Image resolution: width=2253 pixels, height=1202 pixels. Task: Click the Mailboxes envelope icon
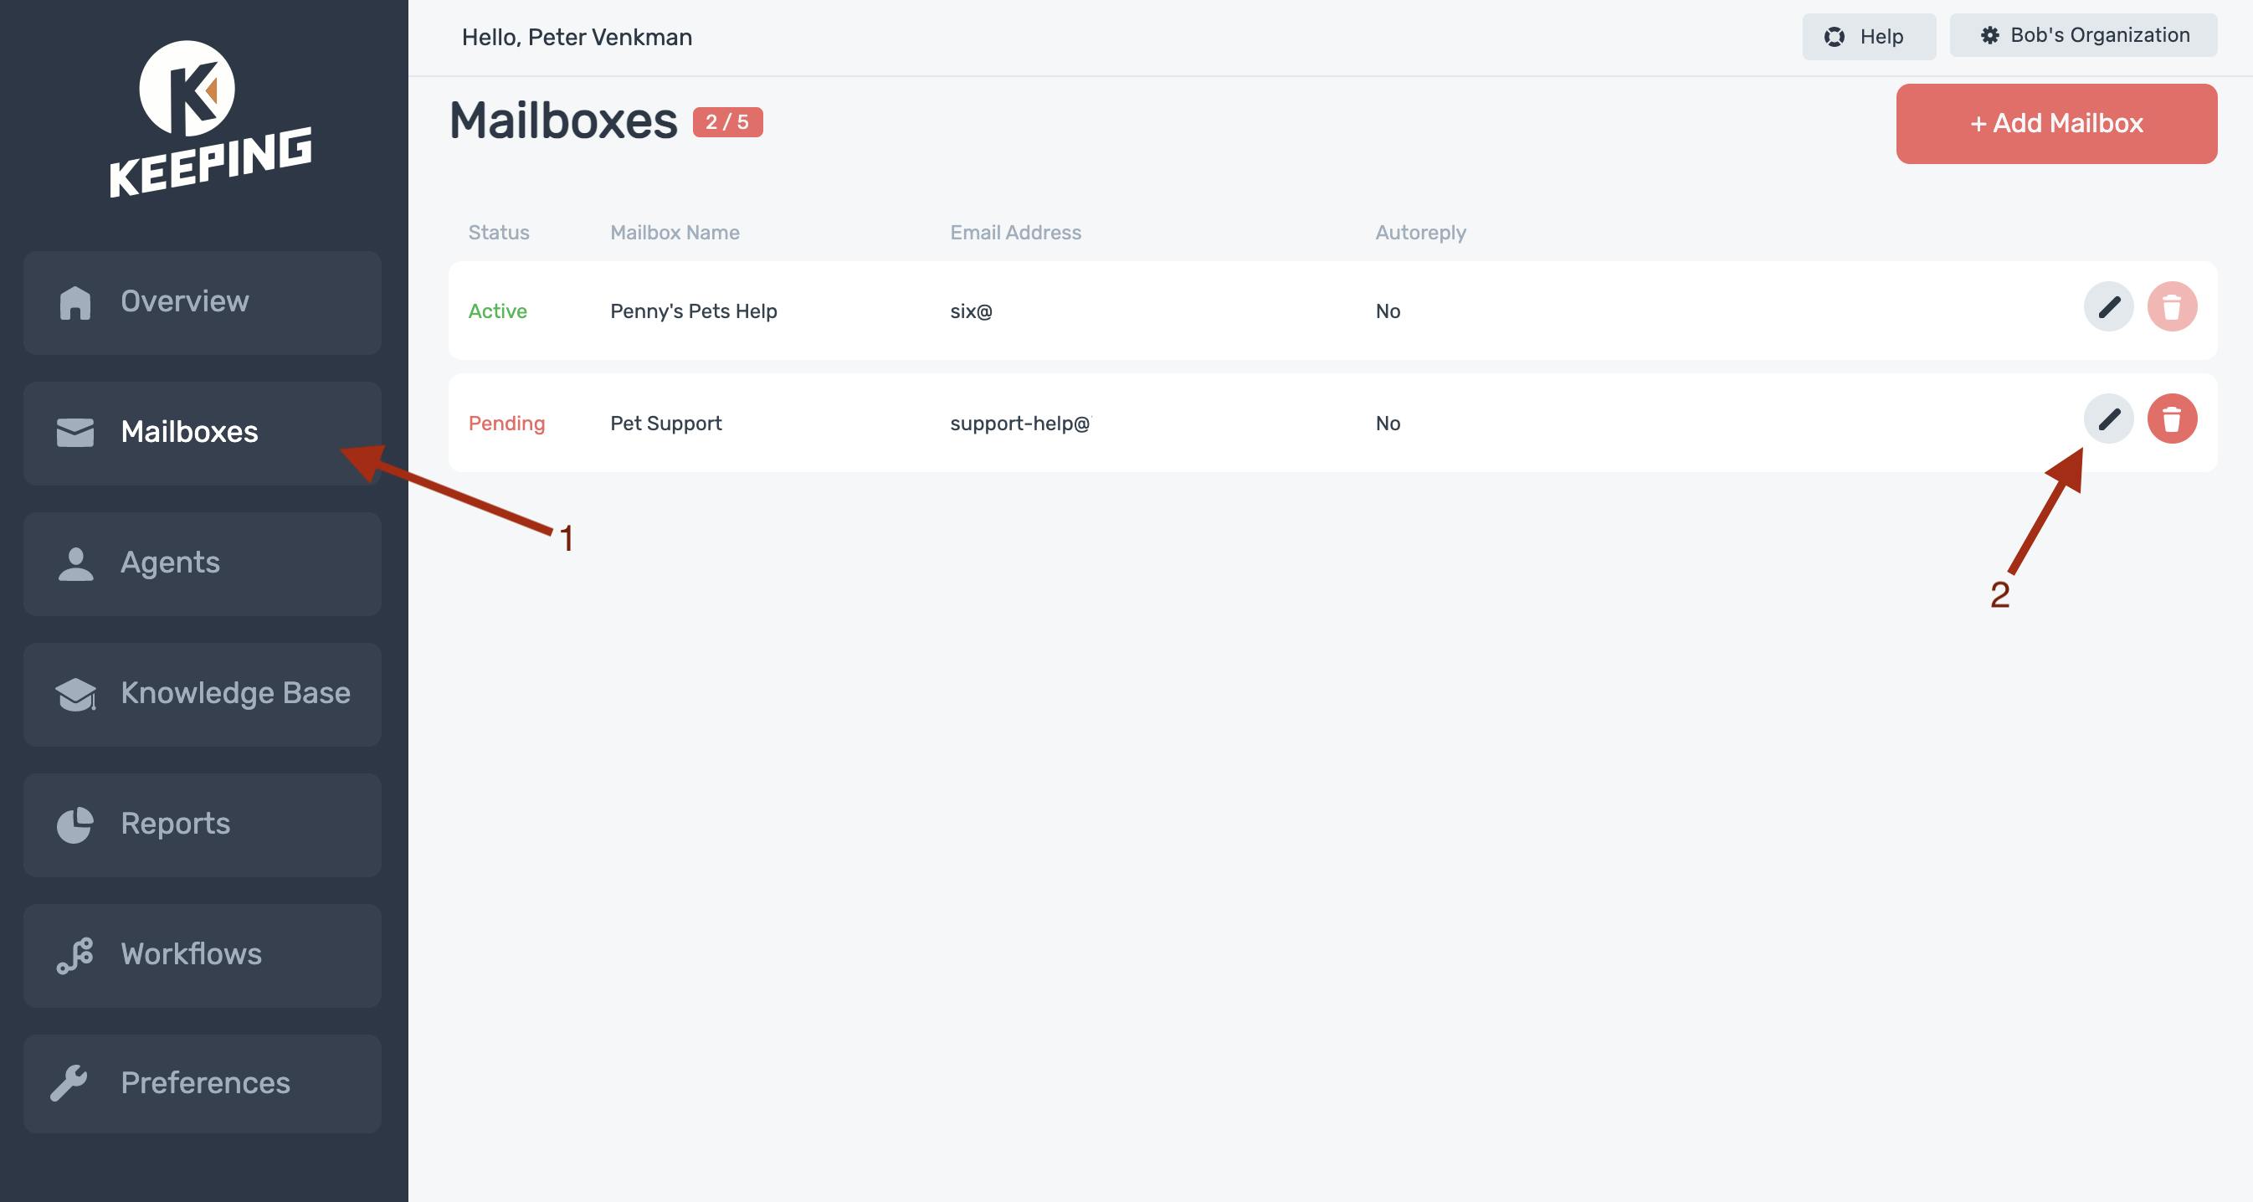[x=75, y=432]
